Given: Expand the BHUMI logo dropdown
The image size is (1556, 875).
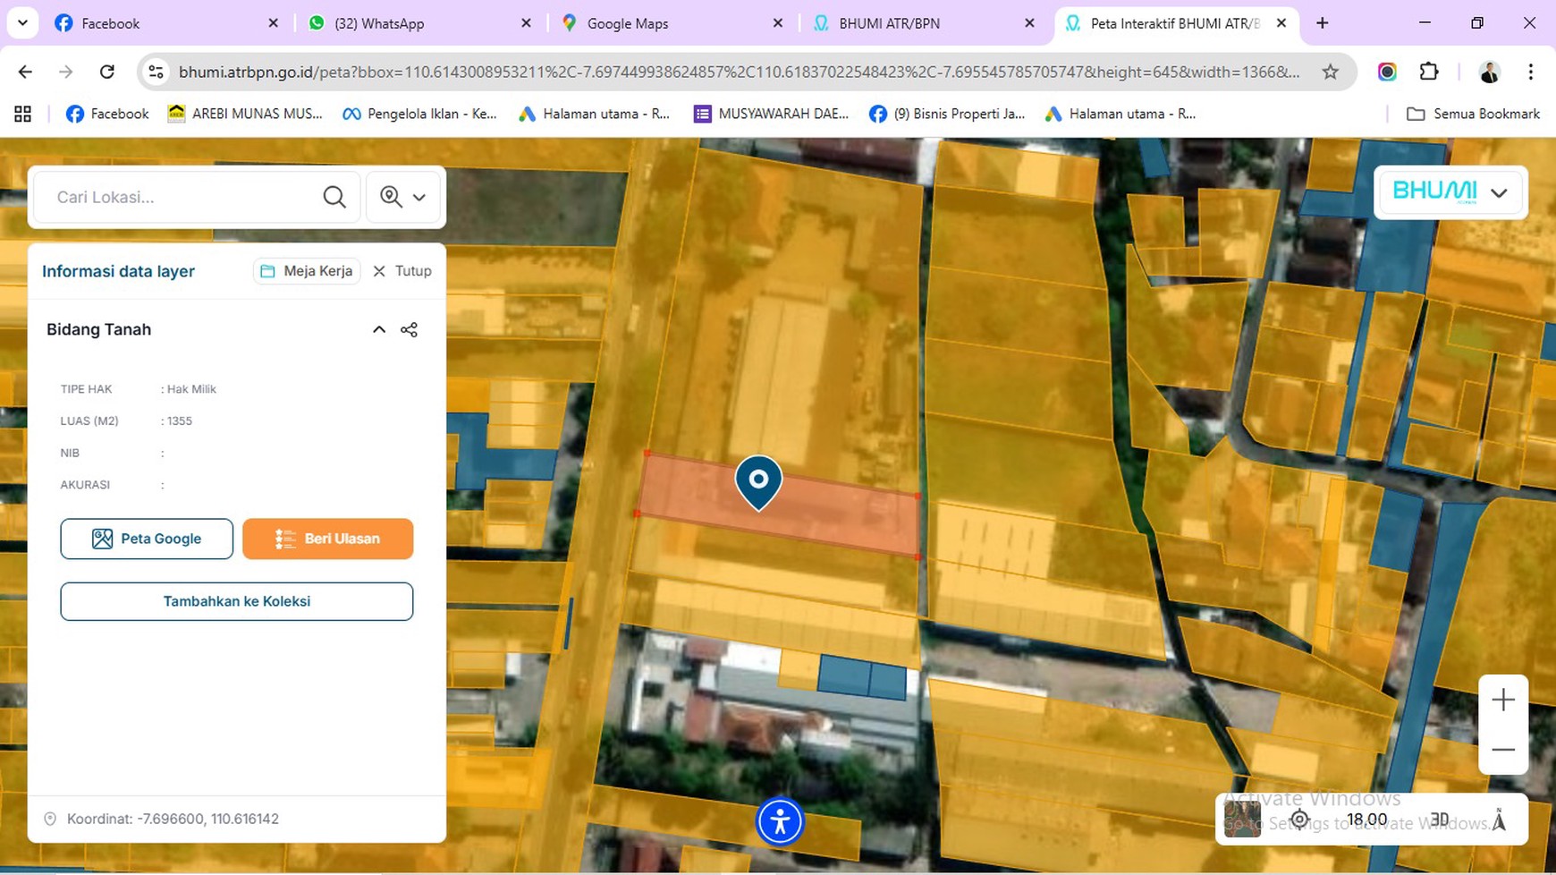Looking at the screenshot, I should 1450,191.
